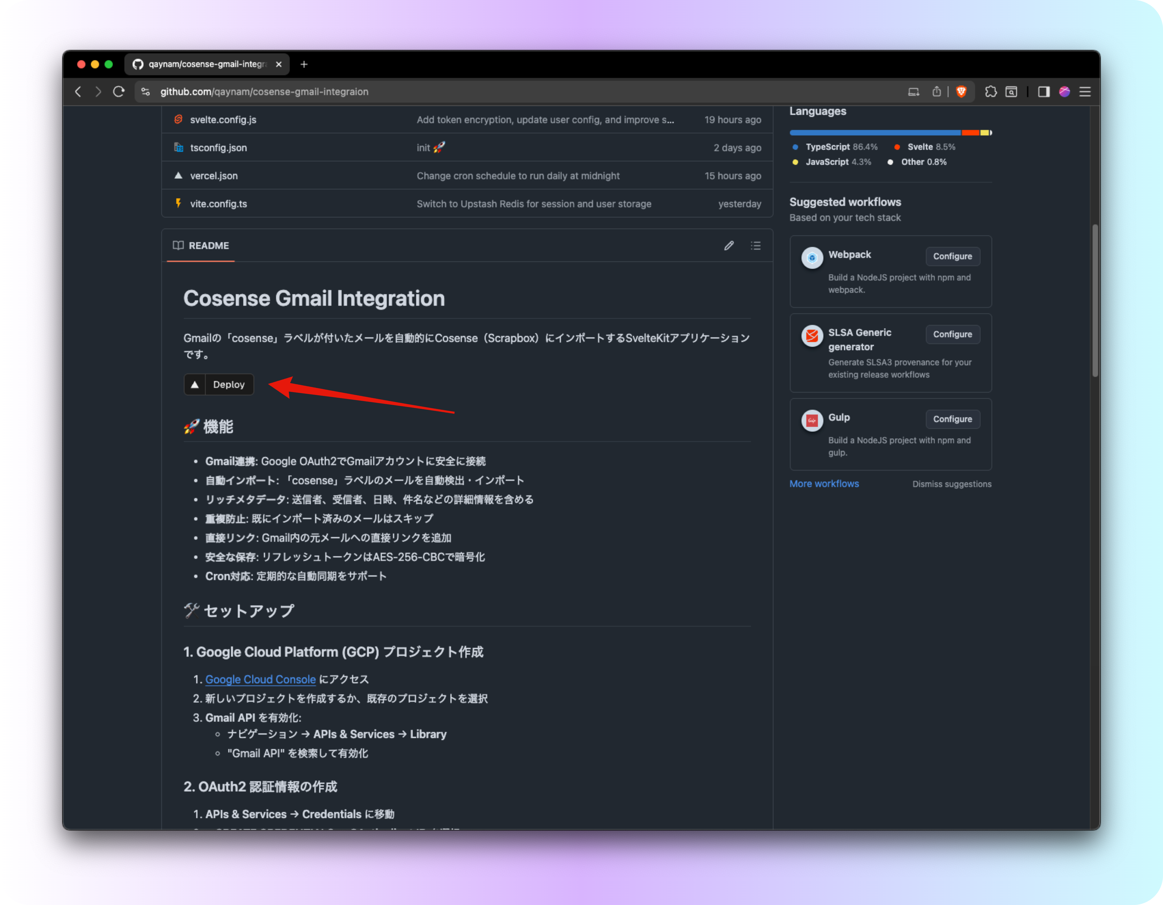Open the extensions puzzle icon

pyautogui.click(x=990, y=92)
